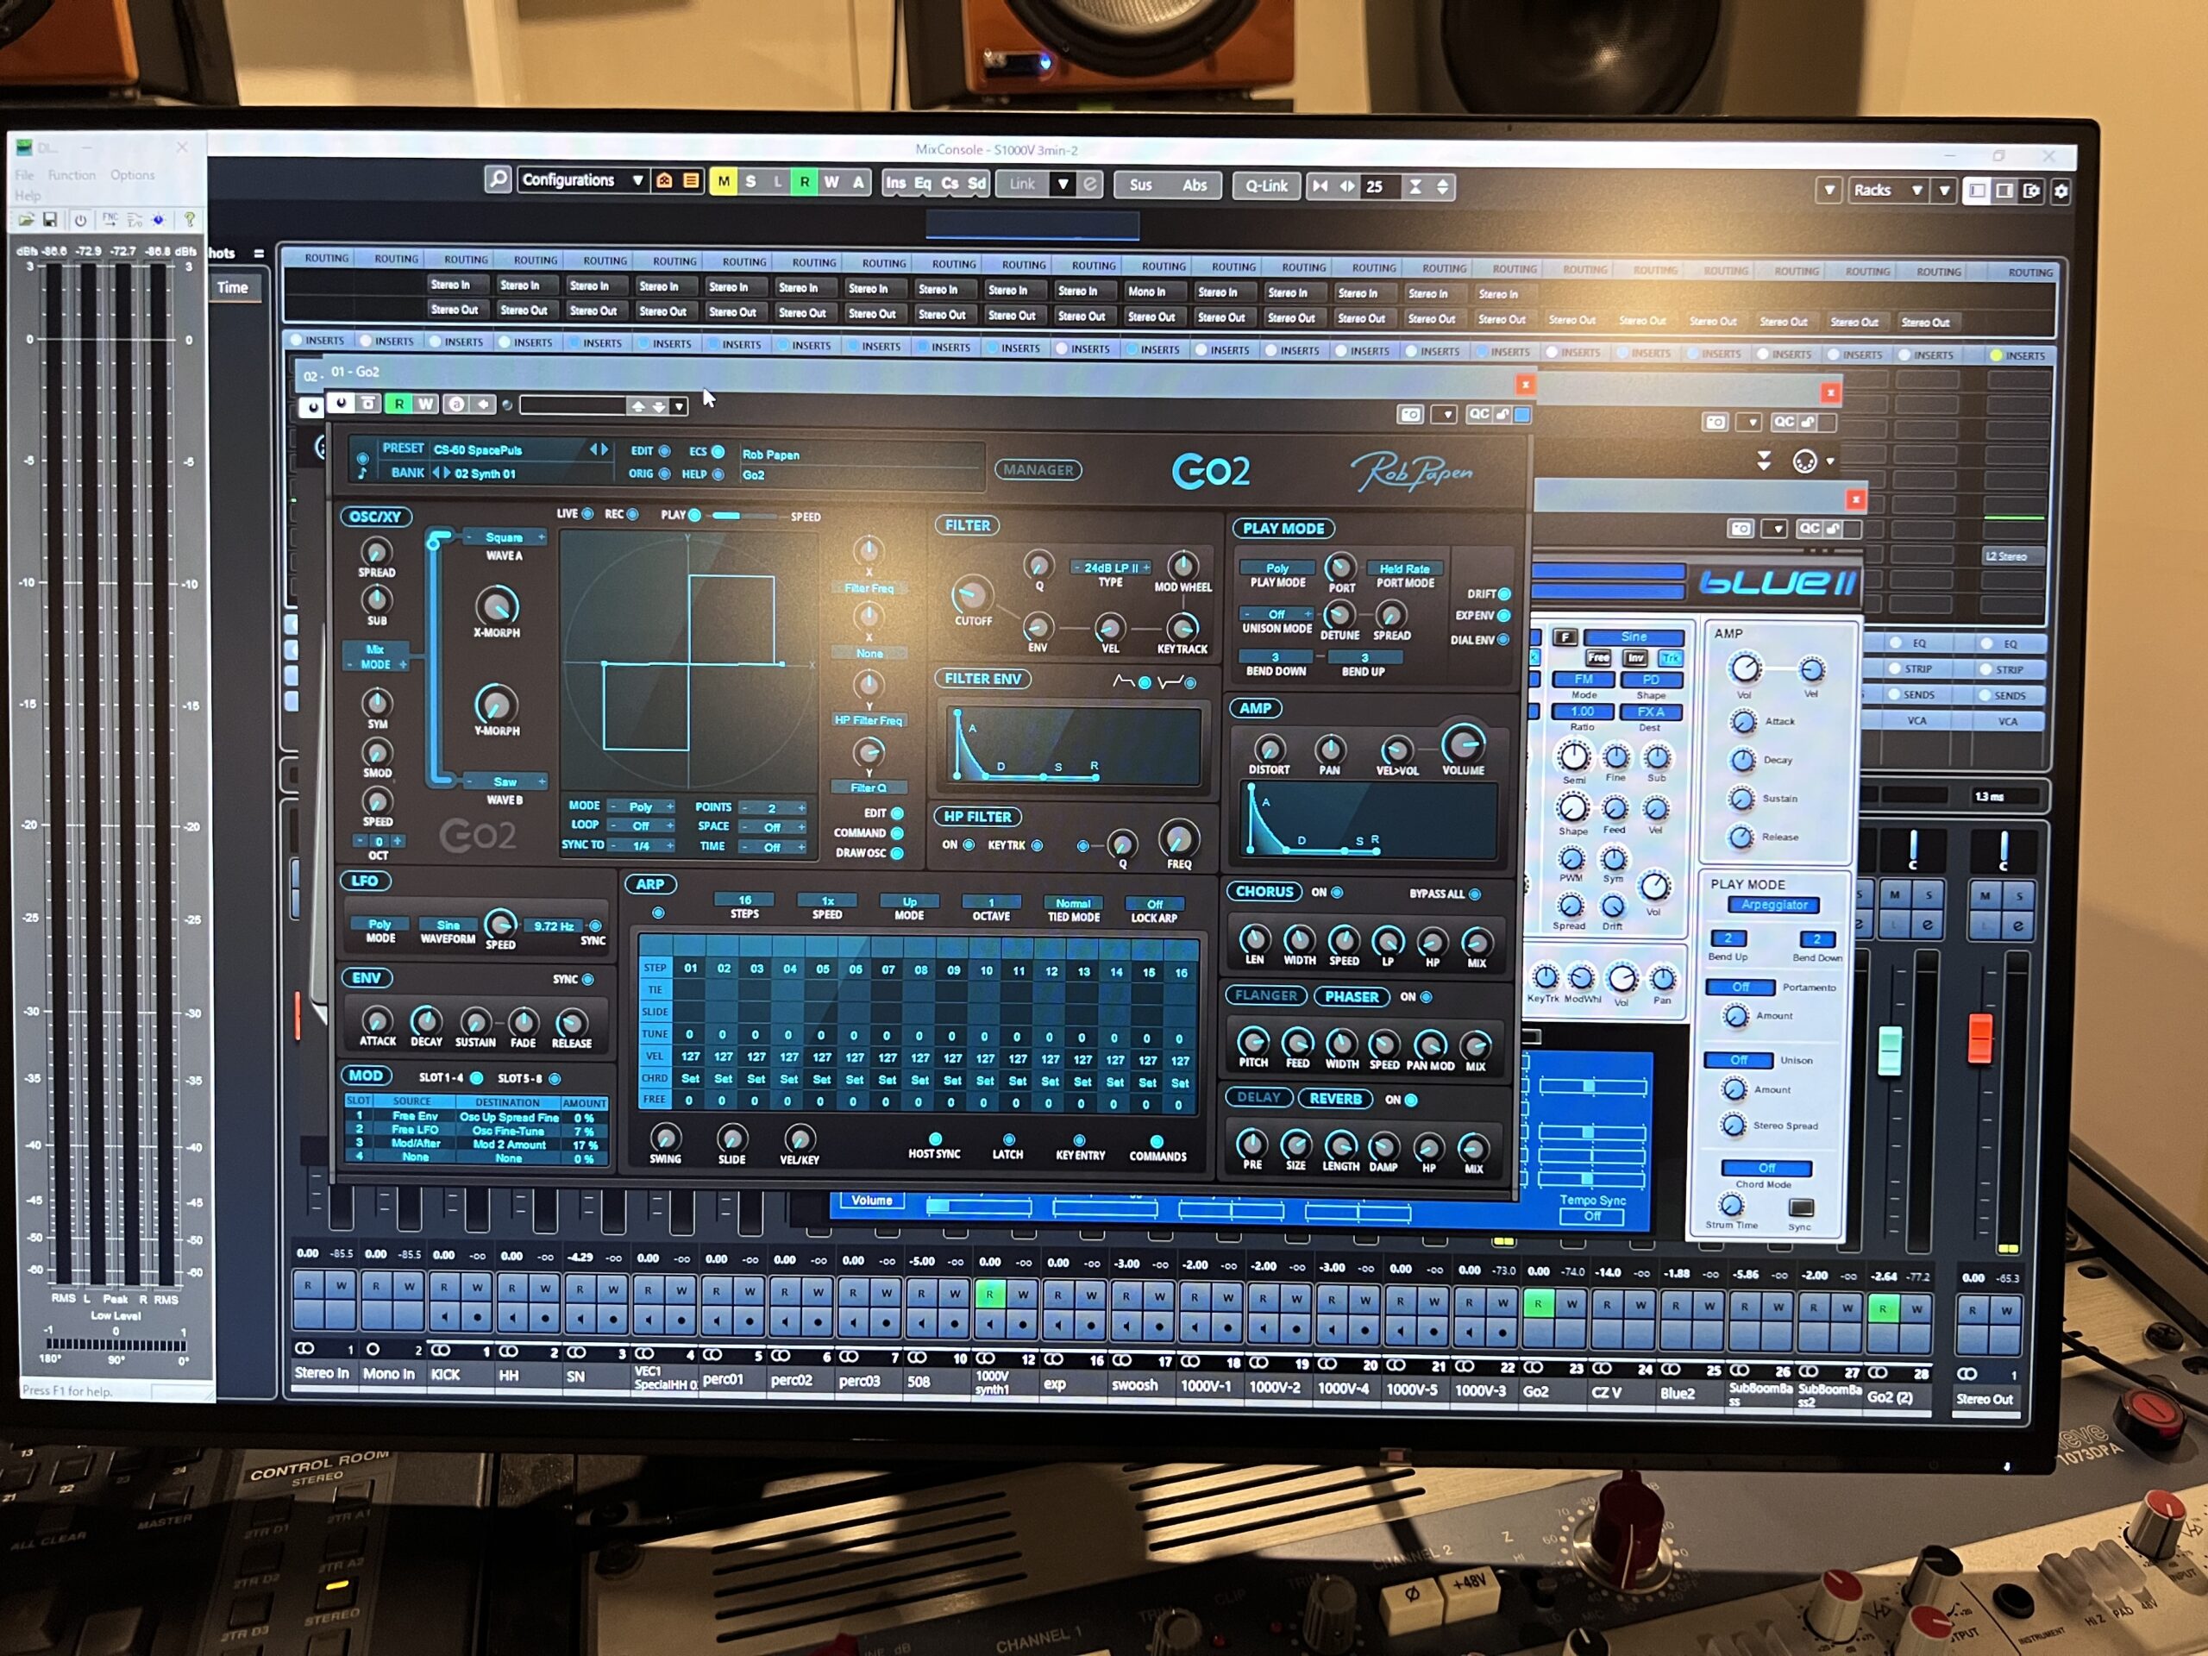Open the WAVE A Square selector
The height and width of the screenshot is (1656, 2208).
[x=504, y=537]
